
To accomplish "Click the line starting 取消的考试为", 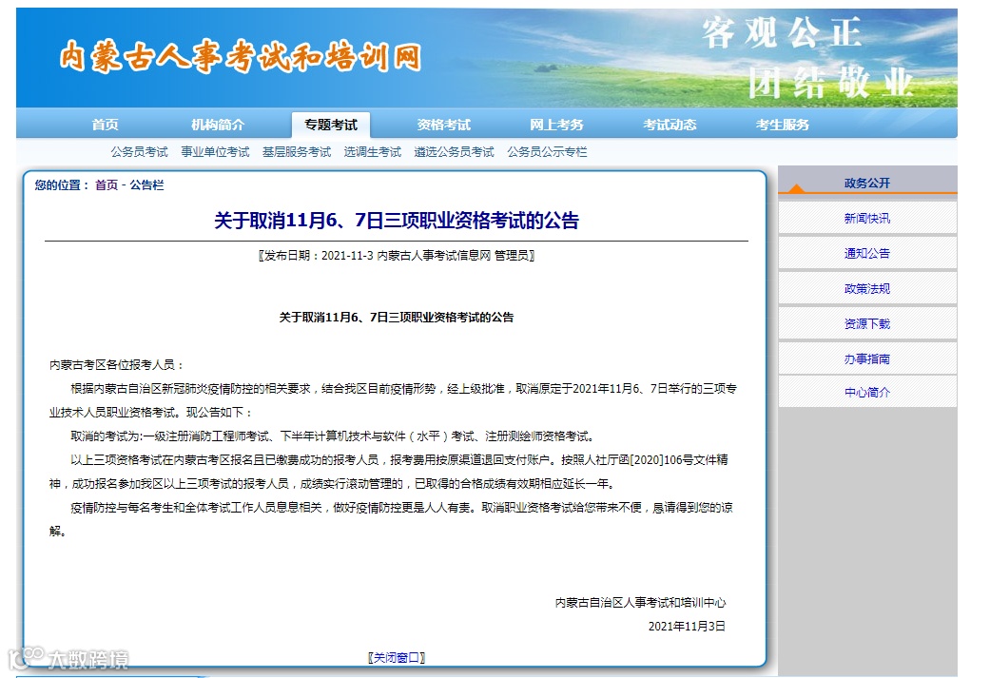I will tap(332, 436).
